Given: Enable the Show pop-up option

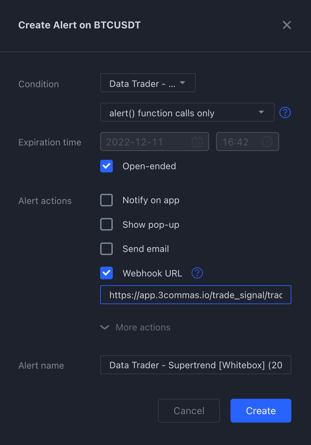Looking at the screenshot, I should 106,224.
